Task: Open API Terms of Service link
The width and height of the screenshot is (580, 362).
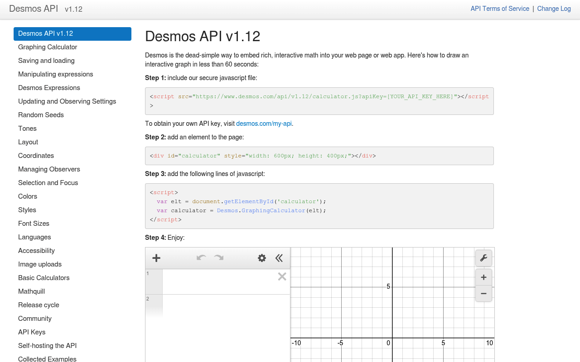Action: tap(500, 9)
